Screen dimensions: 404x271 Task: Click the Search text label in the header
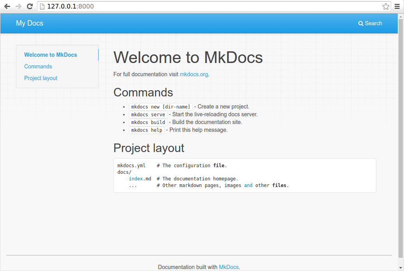[x=373, y=23]
